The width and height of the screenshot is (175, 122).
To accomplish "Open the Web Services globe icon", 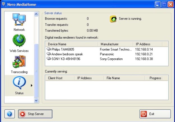I will click(x=19, y=40).
